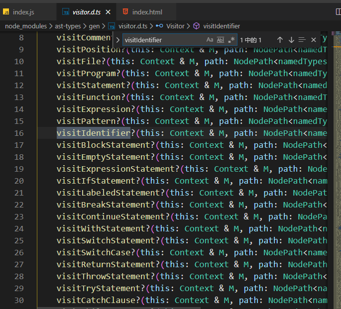Click line number 30 in the gutter
Image resolution: width=341 pixels, height=309 pixels.
19,301
